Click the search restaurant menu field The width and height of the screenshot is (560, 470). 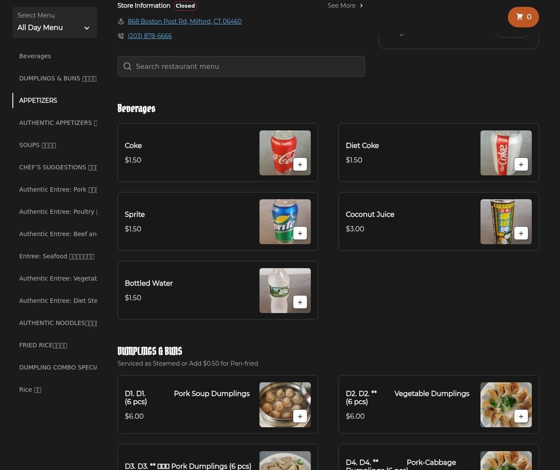pyautogui.click(x=241, y=66)
